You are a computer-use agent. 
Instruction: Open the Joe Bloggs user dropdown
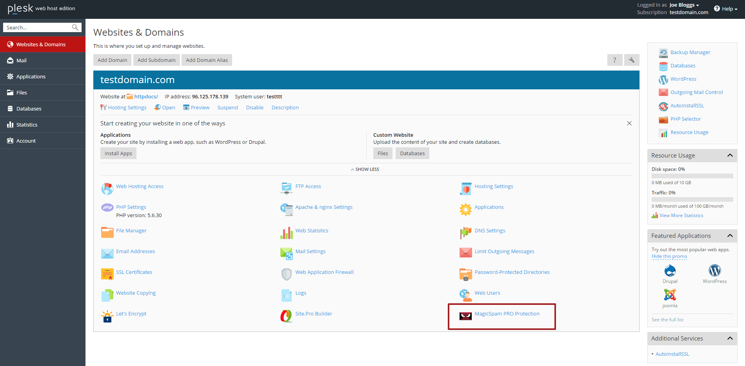pyautogui.click(x=684, y=5)
